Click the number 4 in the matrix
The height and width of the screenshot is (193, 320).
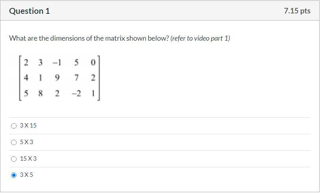coord(26,78)
